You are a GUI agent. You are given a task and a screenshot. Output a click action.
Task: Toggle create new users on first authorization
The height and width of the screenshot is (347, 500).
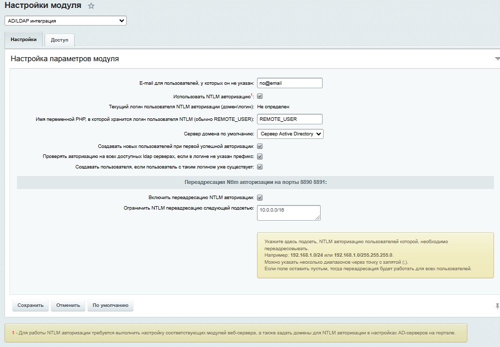pos(260,146)
